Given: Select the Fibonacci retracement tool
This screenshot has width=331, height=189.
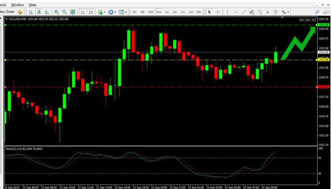Looking at the screenshot, I should click(x=260, y=12).
